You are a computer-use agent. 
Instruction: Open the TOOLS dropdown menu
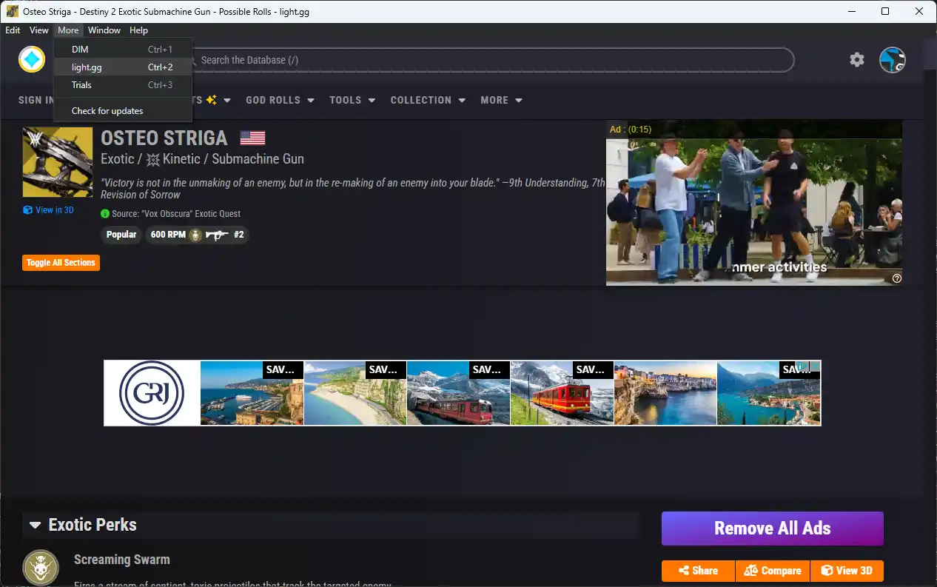pyautogui.click(x=352, y=100)
